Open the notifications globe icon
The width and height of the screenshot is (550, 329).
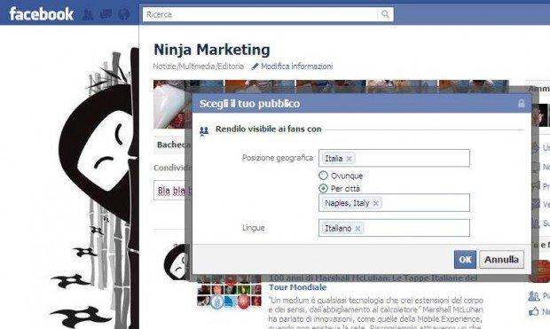(124, 14)
